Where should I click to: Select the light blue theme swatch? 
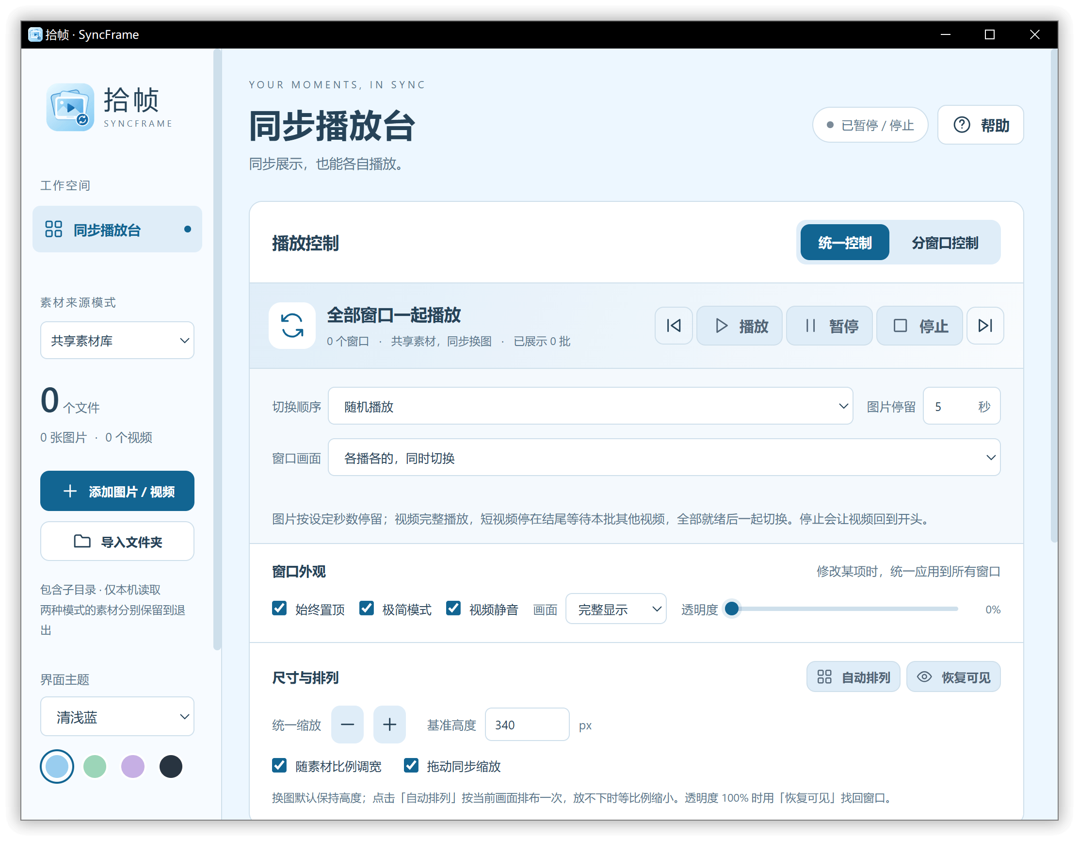pyautogui.click(x=57, y=767)
